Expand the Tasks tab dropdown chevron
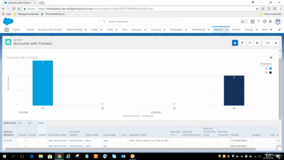 click(x=116, y=30)
